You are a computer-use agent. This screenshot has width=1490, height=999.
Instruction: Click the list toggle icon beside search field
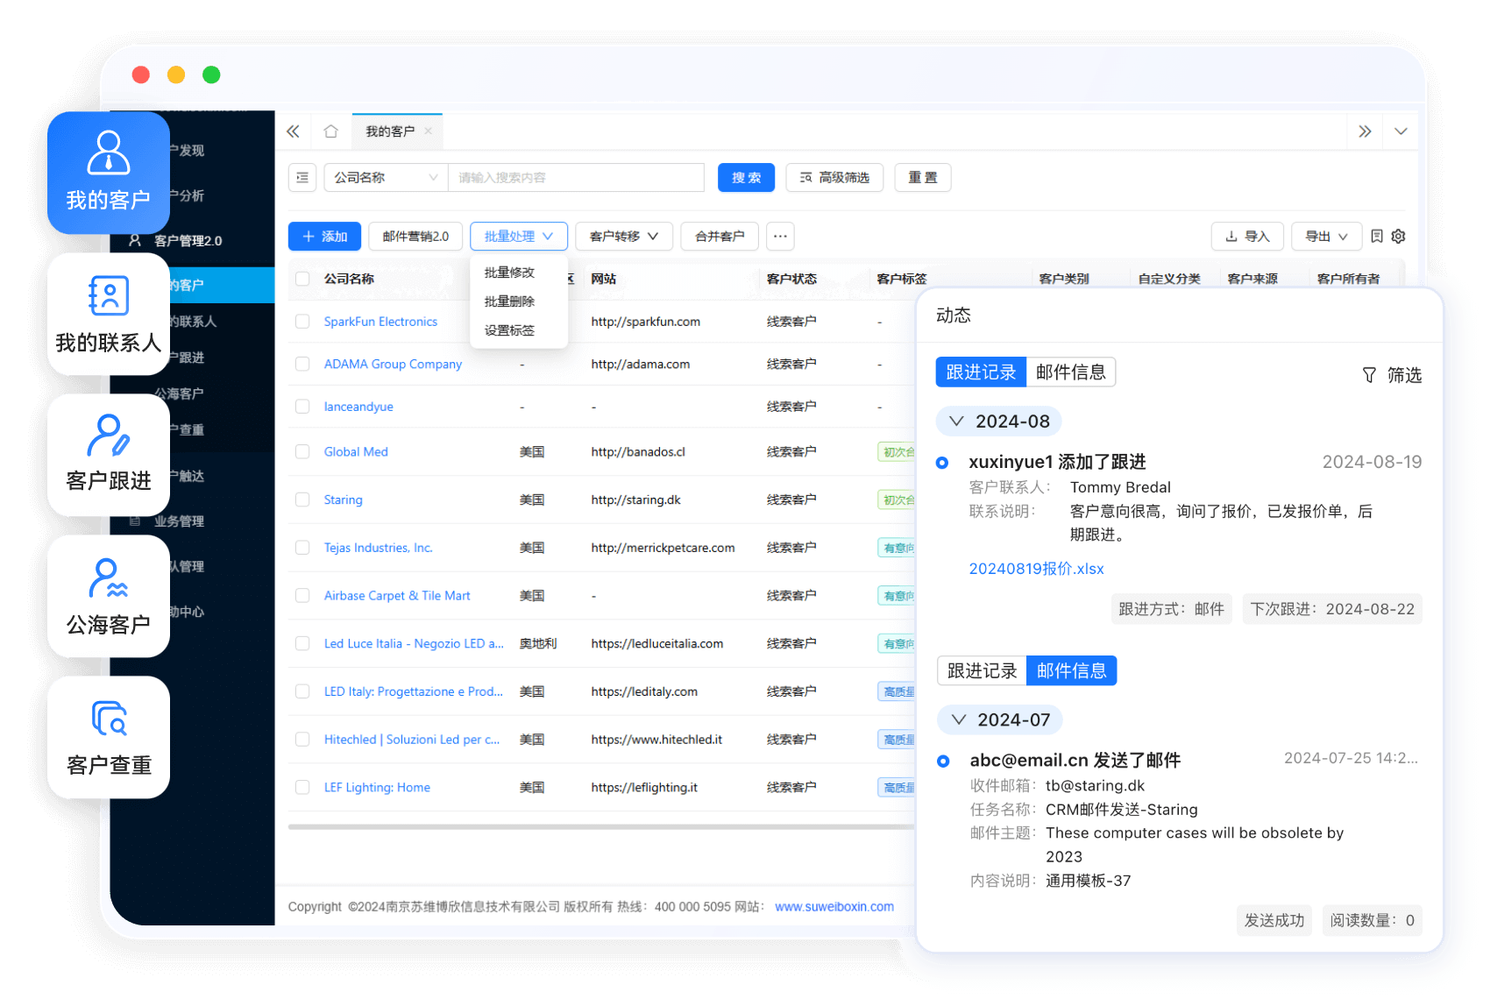[302, 178]
